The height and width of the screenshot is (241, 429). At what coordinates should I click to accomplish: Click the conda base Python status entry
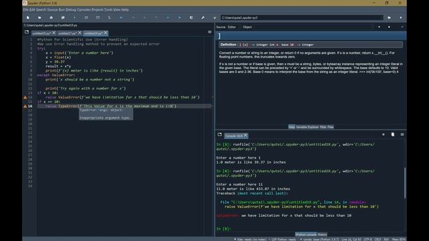(x=319, y=240)
